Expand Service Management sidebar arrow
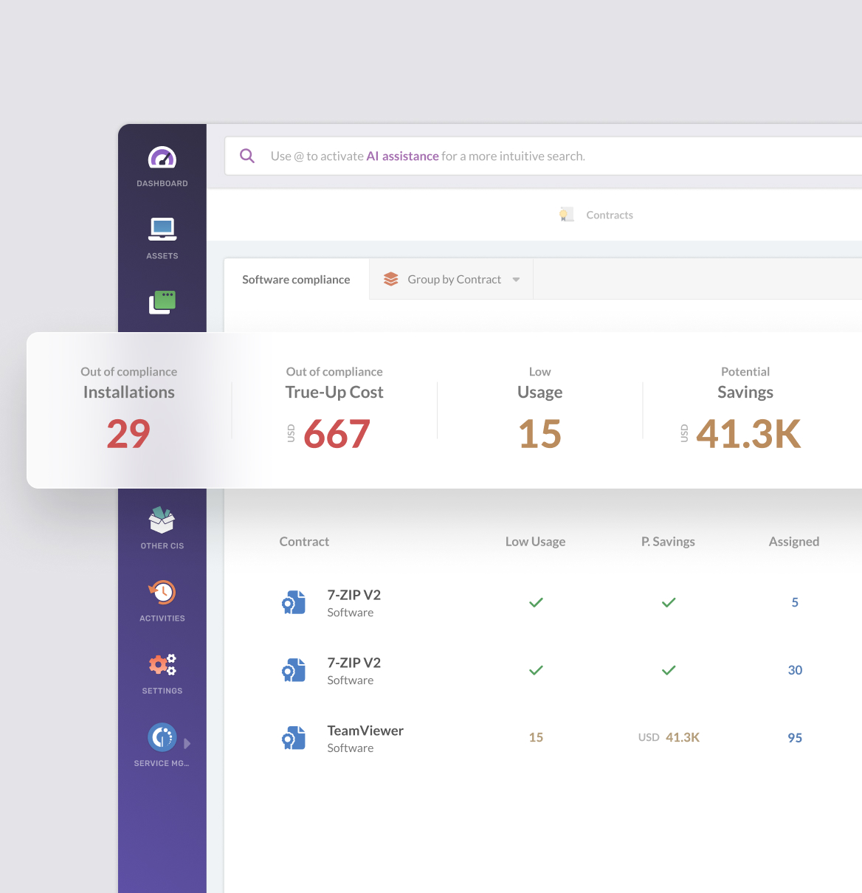The width and height of the screenshot is (862, 893). click(x=187, y=743)
